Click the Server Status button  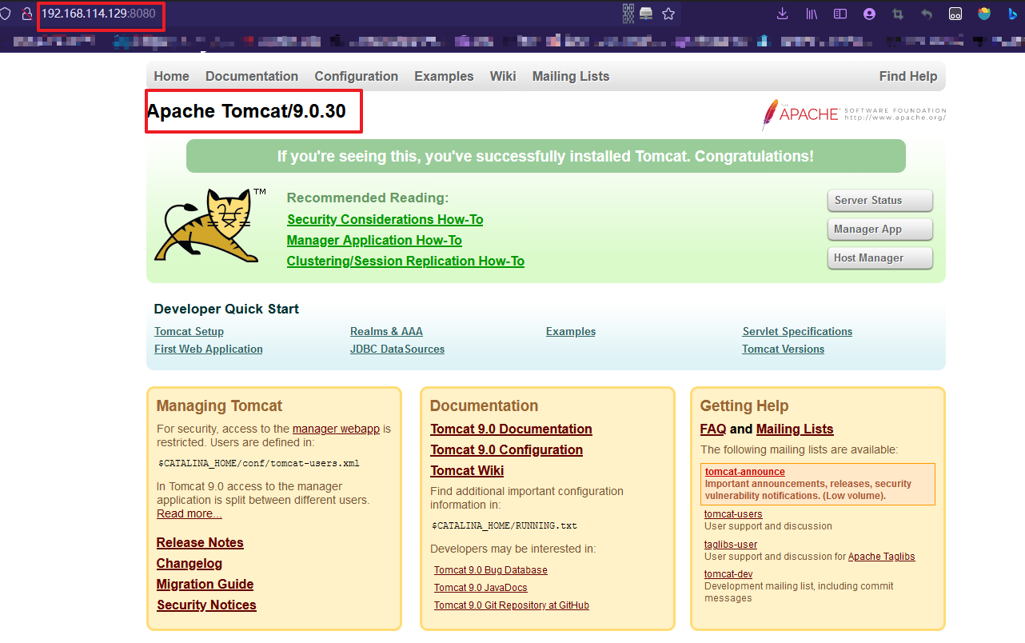point(880,200)
